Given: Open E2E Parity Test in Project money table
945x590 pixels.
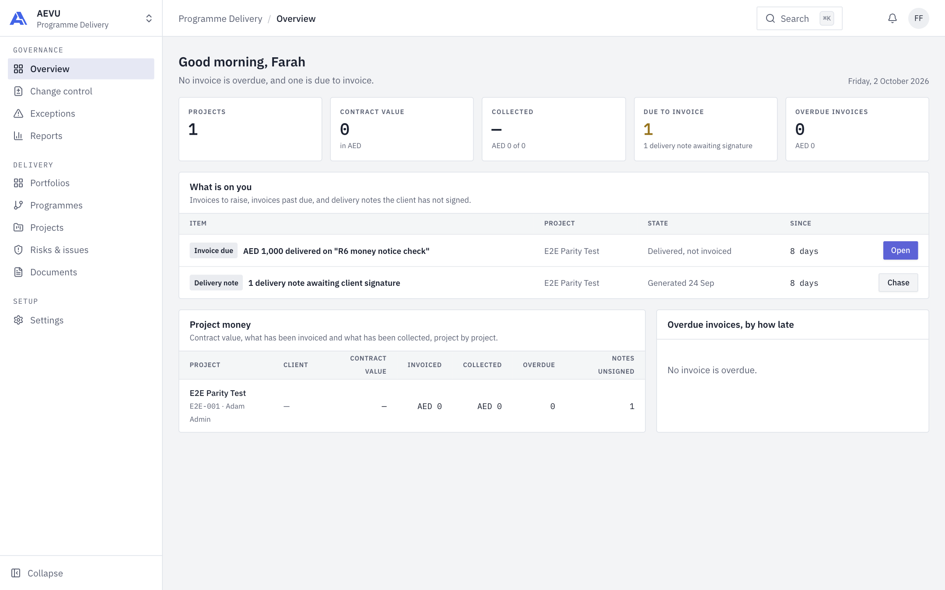Looking at the screenshot, I should pos(217,393).
